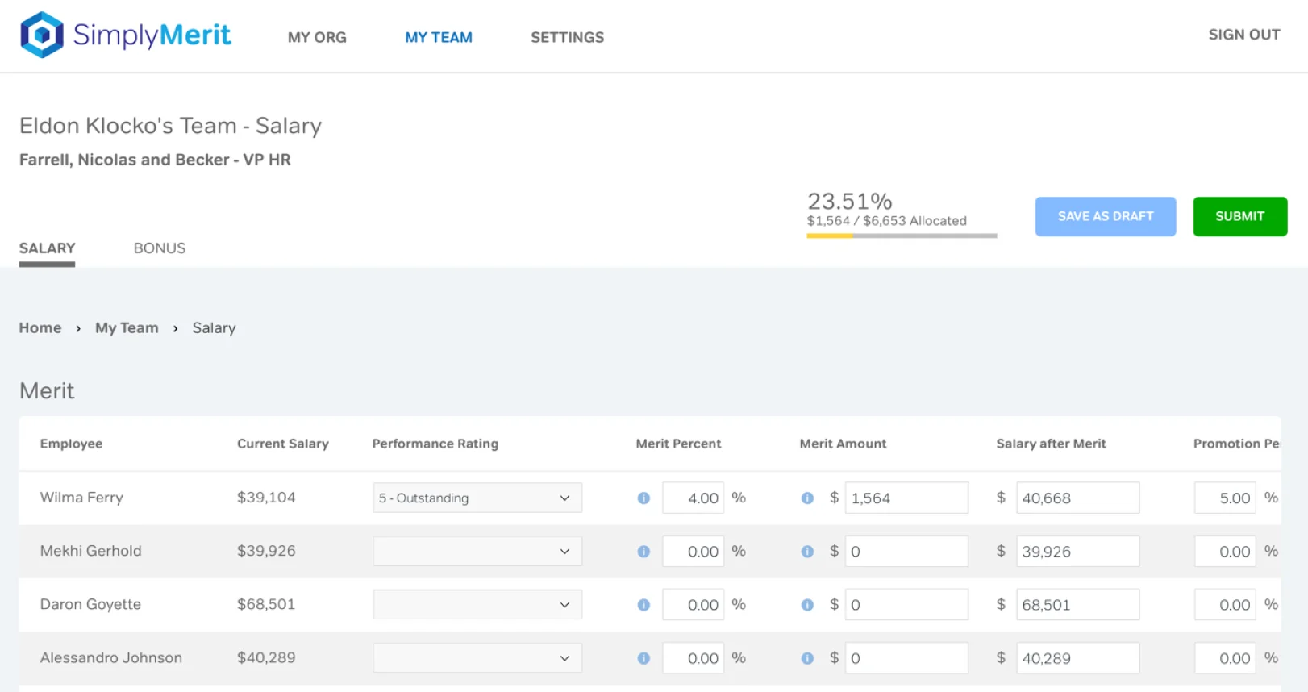Click the SAVE AS DRAFT button

1106,216
